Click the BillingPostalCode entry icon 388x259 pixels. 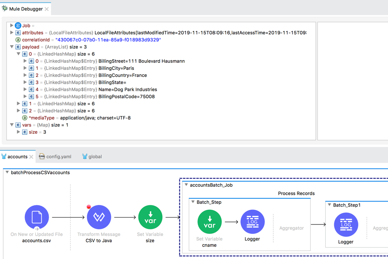tap(31, 96)
